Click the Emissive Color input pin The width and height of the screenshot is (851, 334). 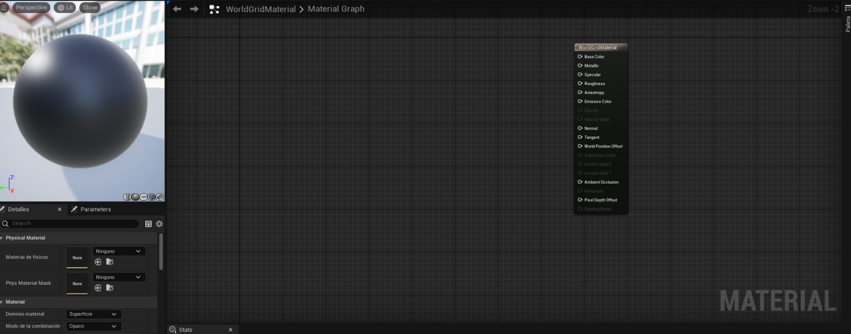click(580, 101)
